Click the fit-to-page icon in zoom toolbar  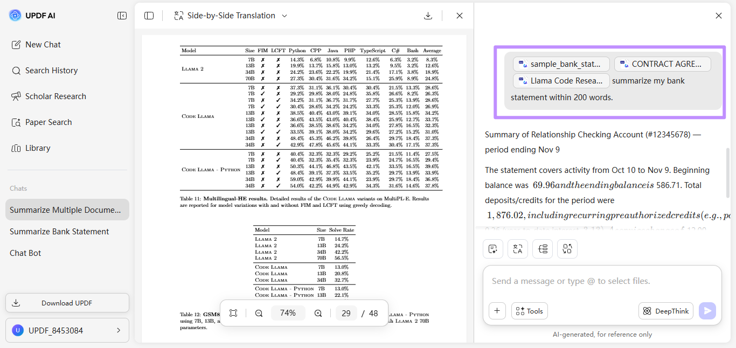[x=233, y=313]
